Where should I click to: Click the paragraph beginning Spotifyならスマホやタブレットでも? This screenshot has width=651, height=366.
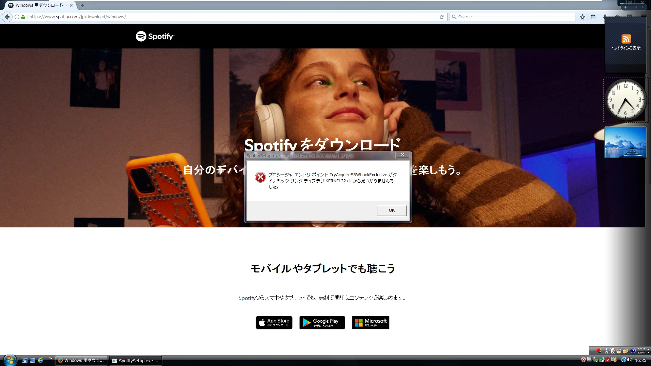pyautogui.click(x=322, y=298)
